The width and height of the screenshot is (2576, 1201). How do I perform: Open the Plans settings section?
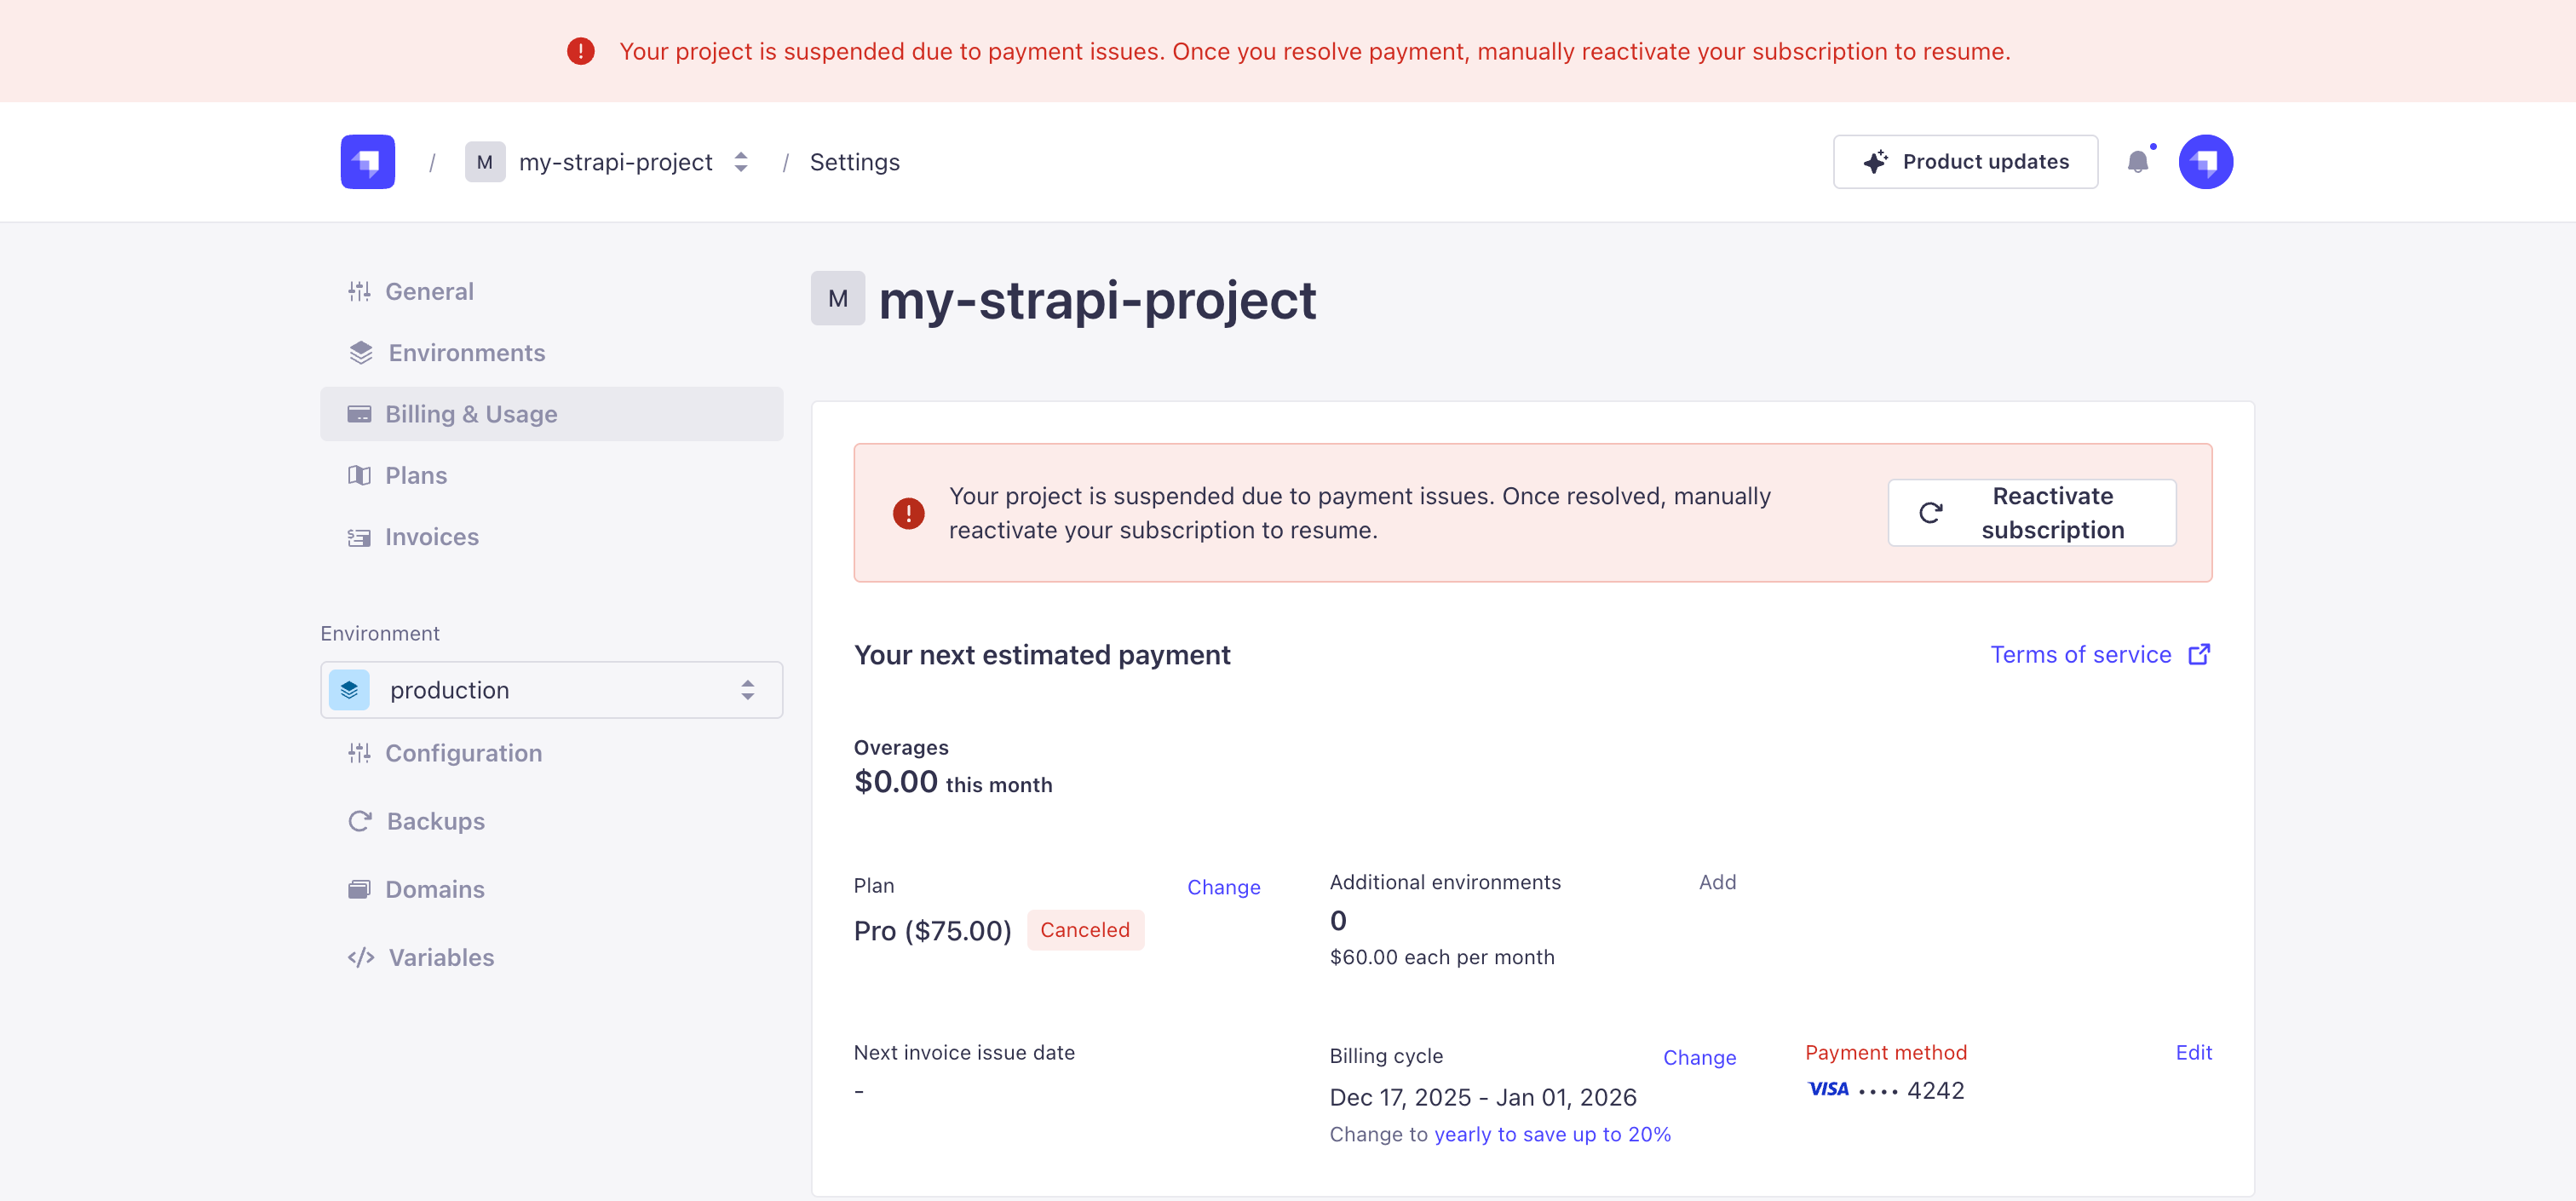[415, 475]
